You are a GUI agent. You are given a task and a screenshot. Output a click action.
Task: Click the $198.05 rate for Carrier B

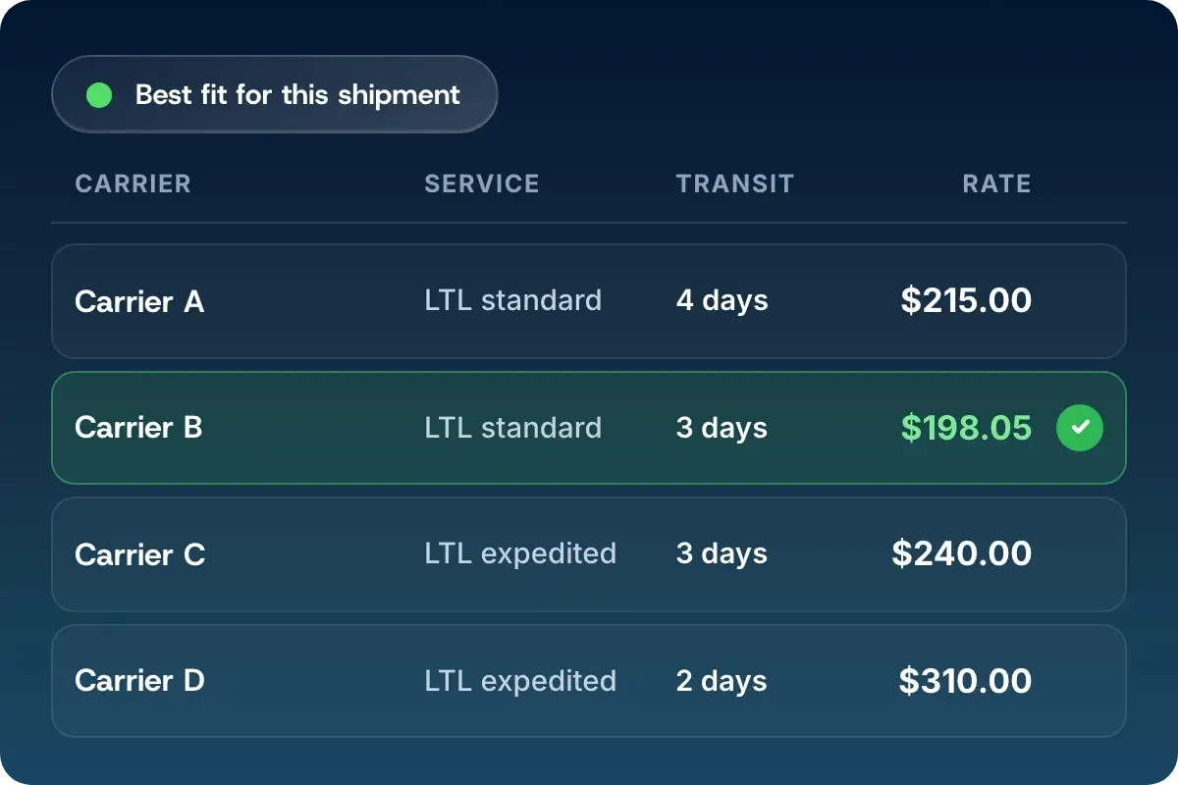[x=967, y=428]
